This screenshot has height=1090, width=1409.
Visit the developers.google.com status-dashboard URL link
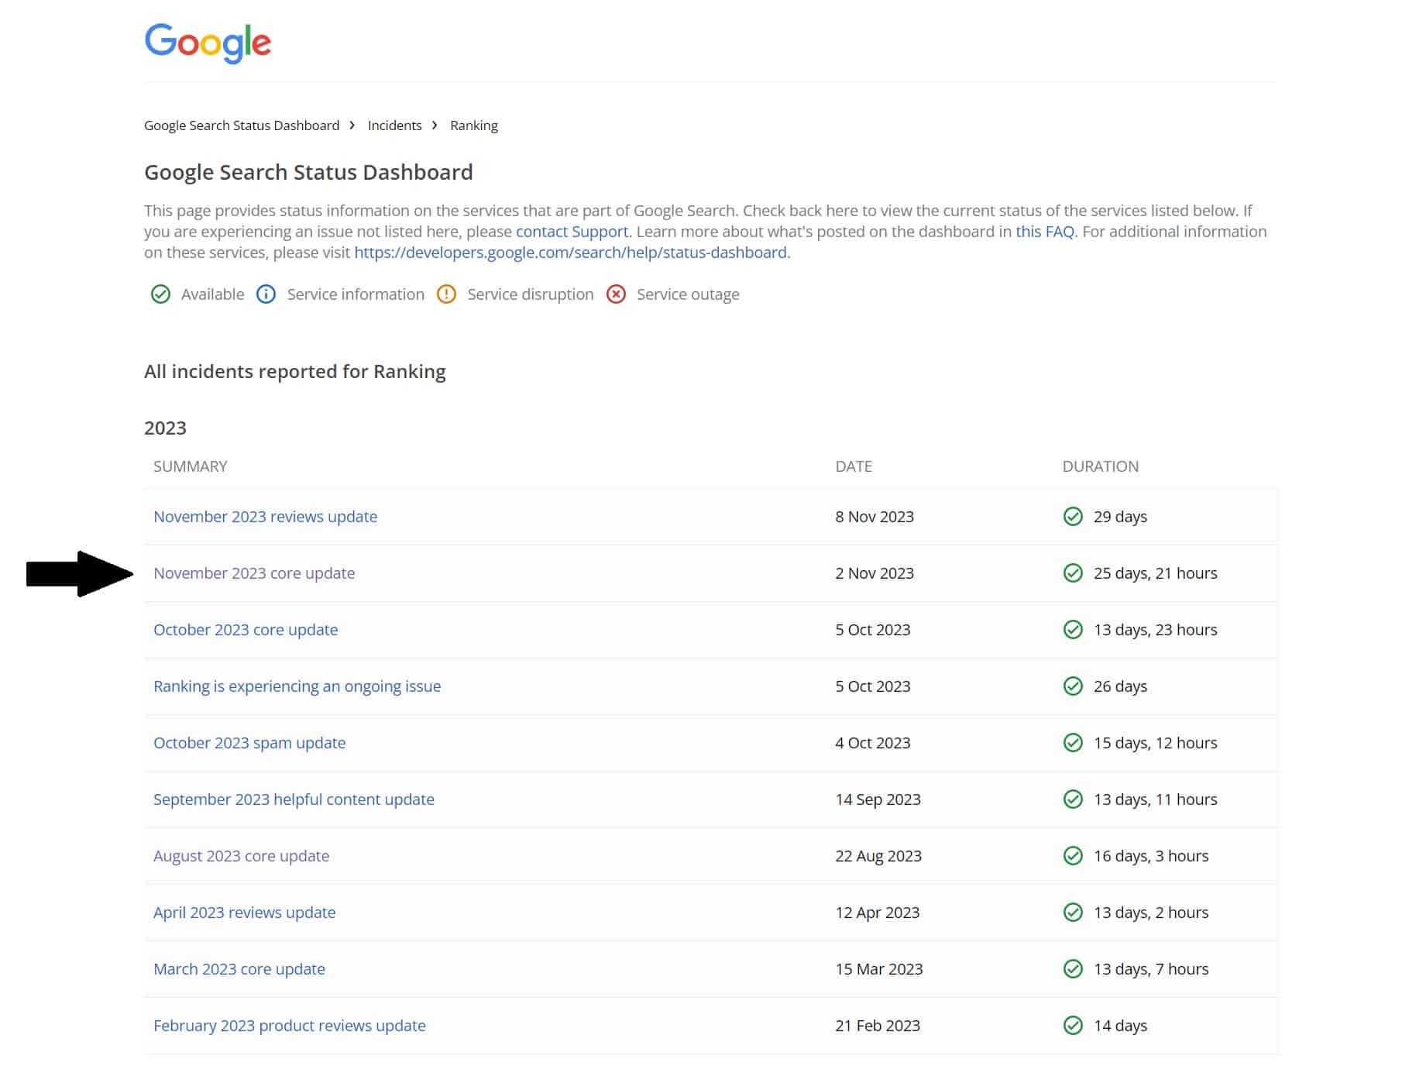pos(571,253)
